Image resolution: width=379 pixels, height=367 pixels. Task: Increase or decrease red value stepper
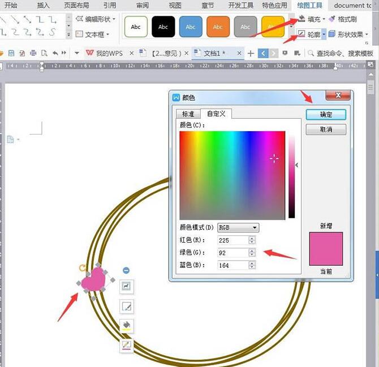click(x=252, y=240)
